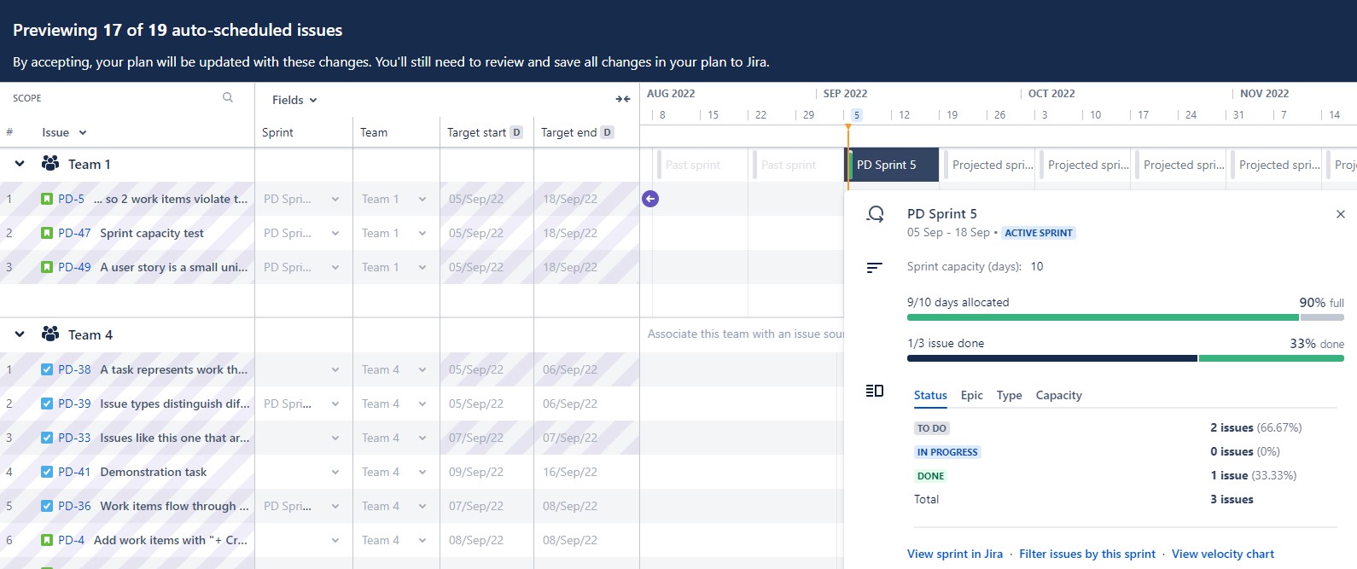
Task: Open team dropdown for PD-4 row
Action: point(422,540)
